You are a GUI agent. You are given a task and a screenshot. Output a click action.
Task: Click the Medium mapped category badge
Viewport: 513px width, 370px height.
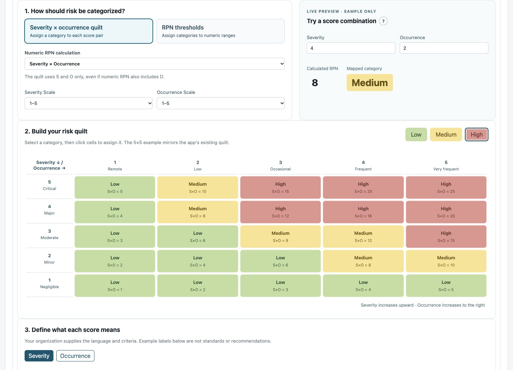tap(370, 83)
